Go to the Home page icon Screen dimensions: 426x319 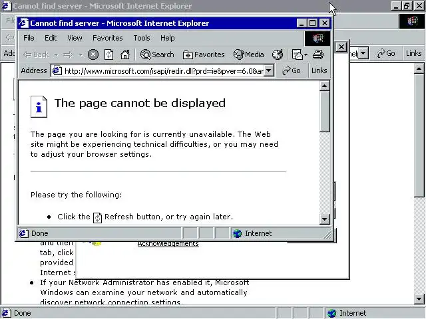coord(125,54)
